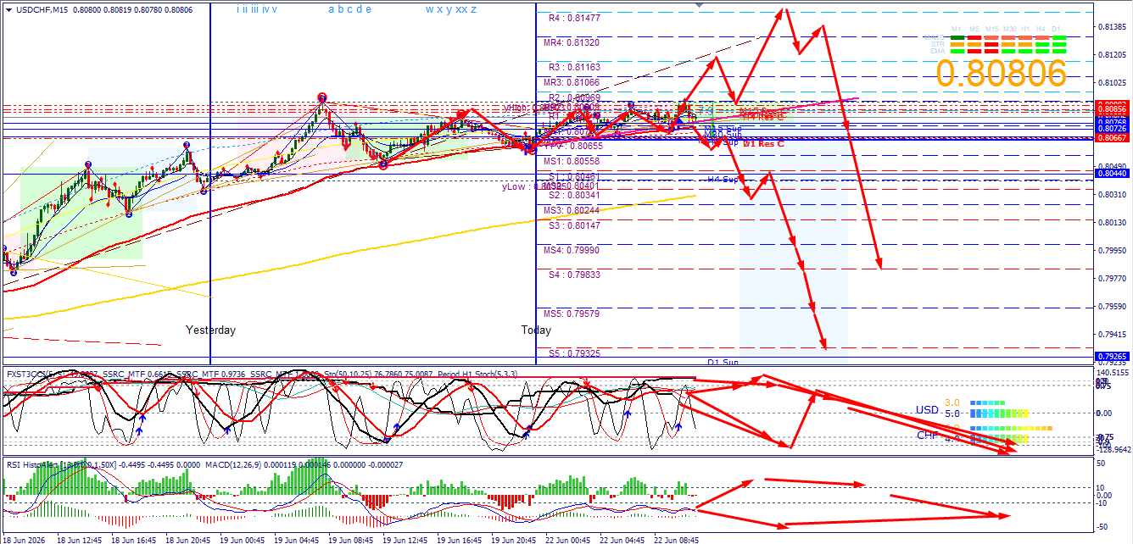This screenshot has width=1133, height=544.
Task: Click the large orange 0.80806 price display
Action: [1001, 75]
